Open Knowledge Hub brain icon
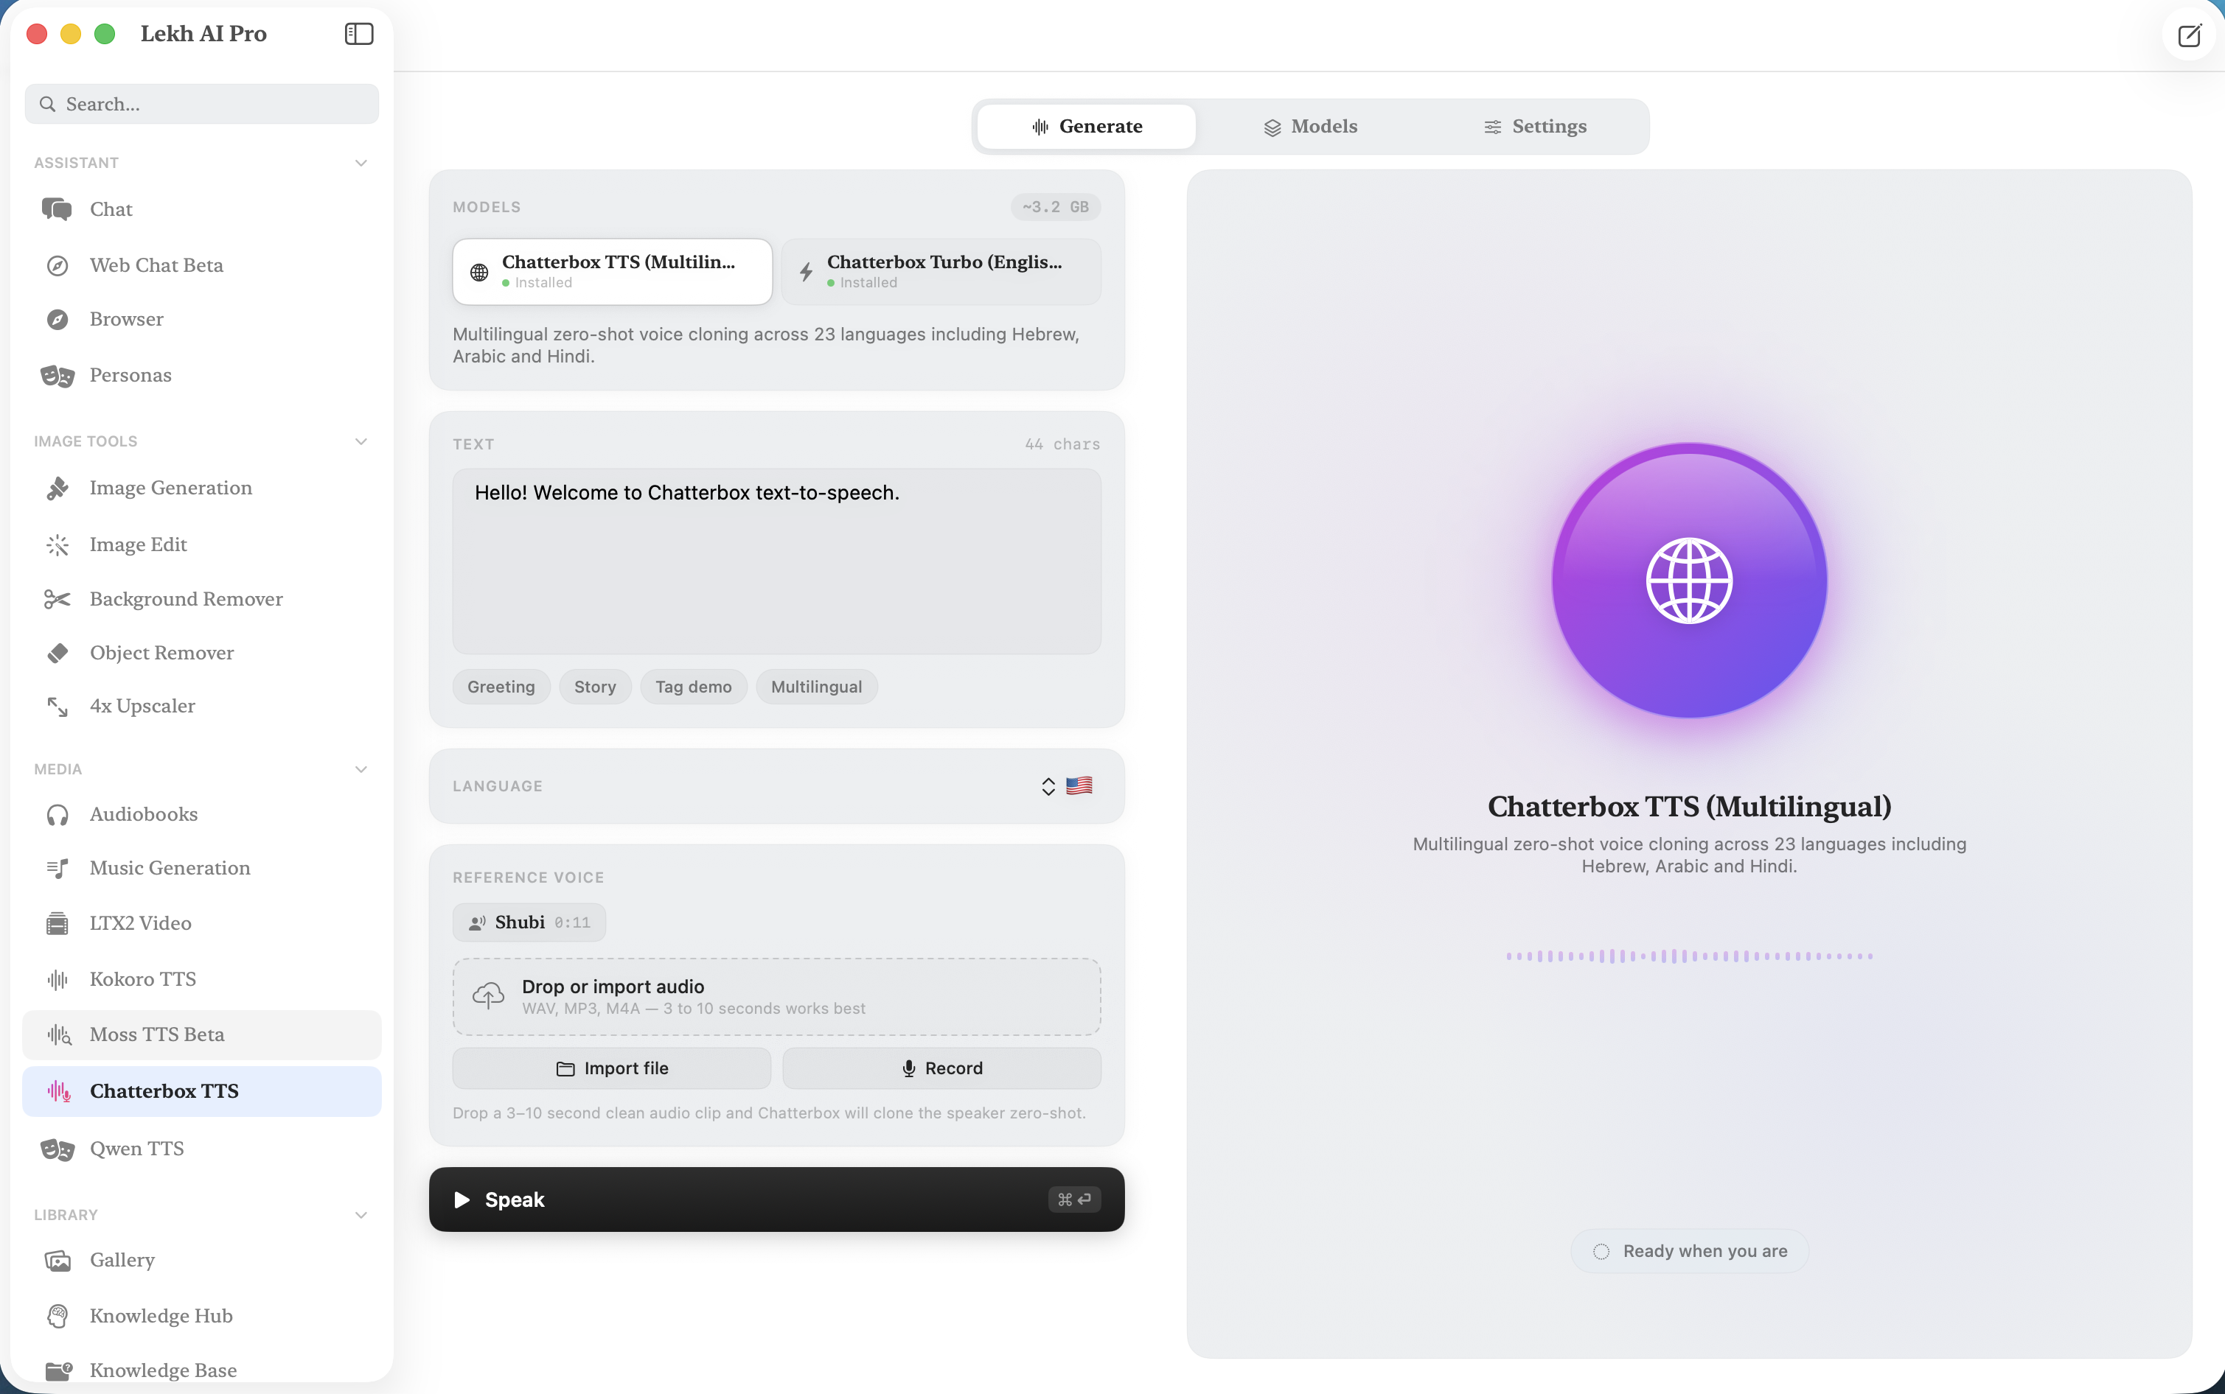 coord(58,1316)
